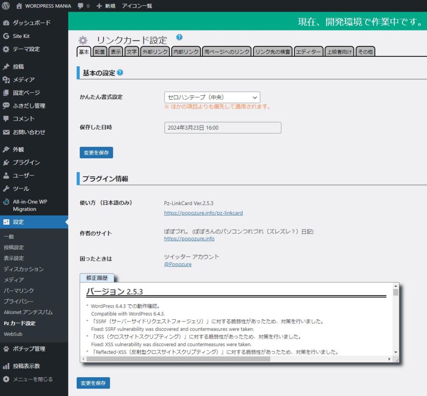Open the popozure.info/pz-linkcard link
The width and height of the screenshot is (427, 396).
point(203,213)
